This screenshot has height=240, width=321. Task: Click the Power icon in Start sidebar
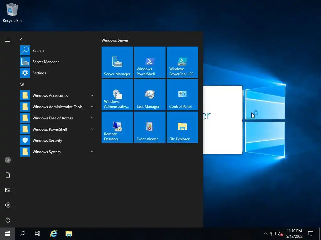pyautogui.click(x=8, y=220)
